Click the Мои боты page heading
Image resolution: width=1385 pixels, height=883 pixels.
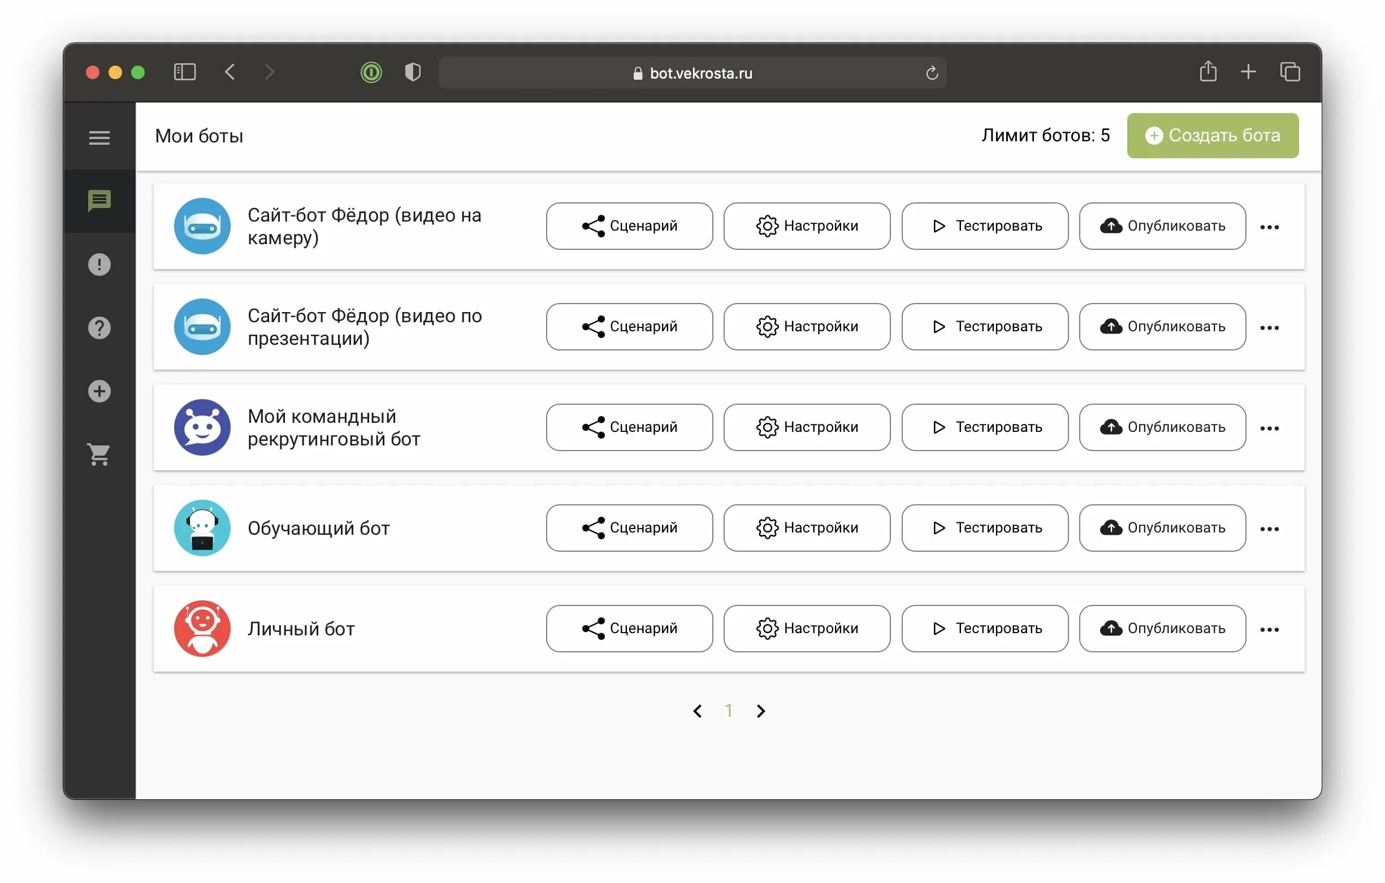(199, 136)
